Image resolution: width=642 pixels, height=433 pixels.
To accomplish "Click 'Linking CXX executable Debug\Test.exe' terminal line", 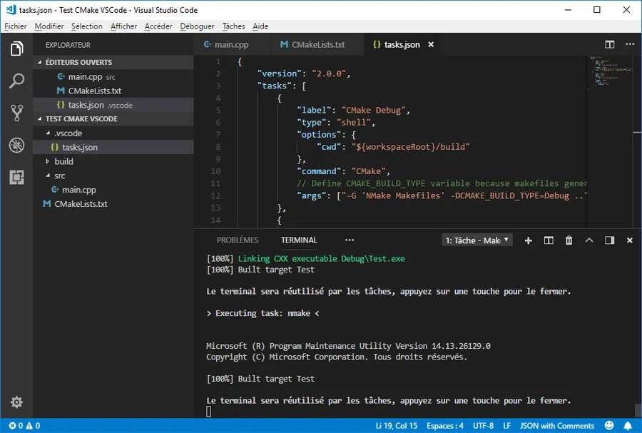I will tap(322, 259).
